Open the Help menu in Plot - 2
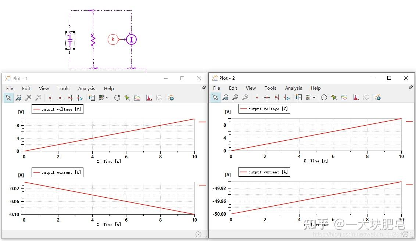This screenshot has width=416, height=241. pyautogui.click(x=316, y=88)
